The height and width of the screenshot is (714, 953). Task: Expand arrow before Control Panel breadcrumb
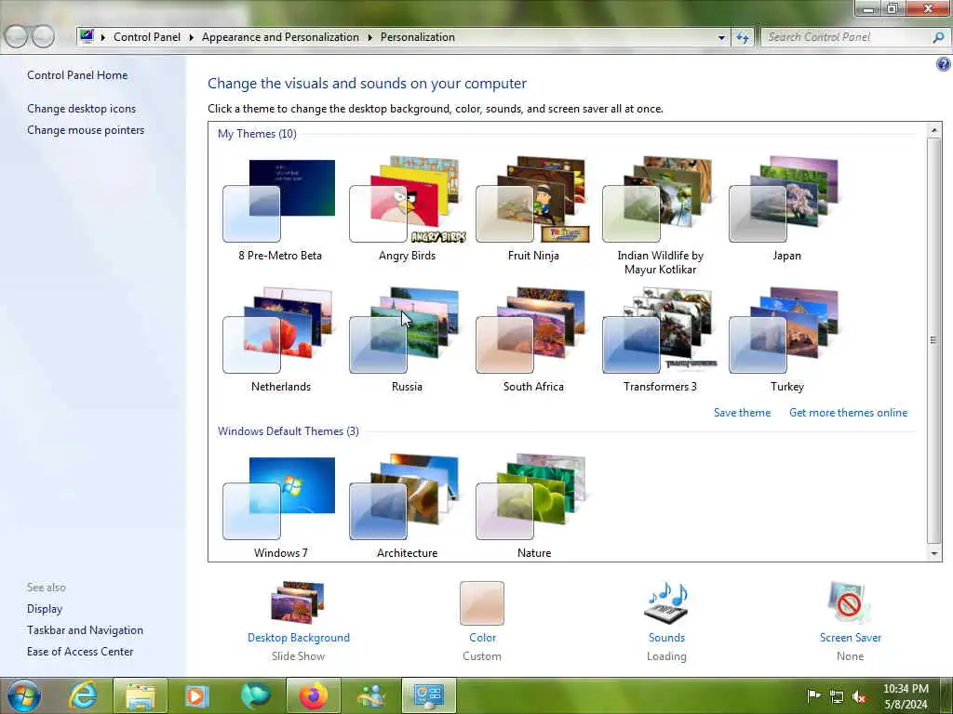102,37
